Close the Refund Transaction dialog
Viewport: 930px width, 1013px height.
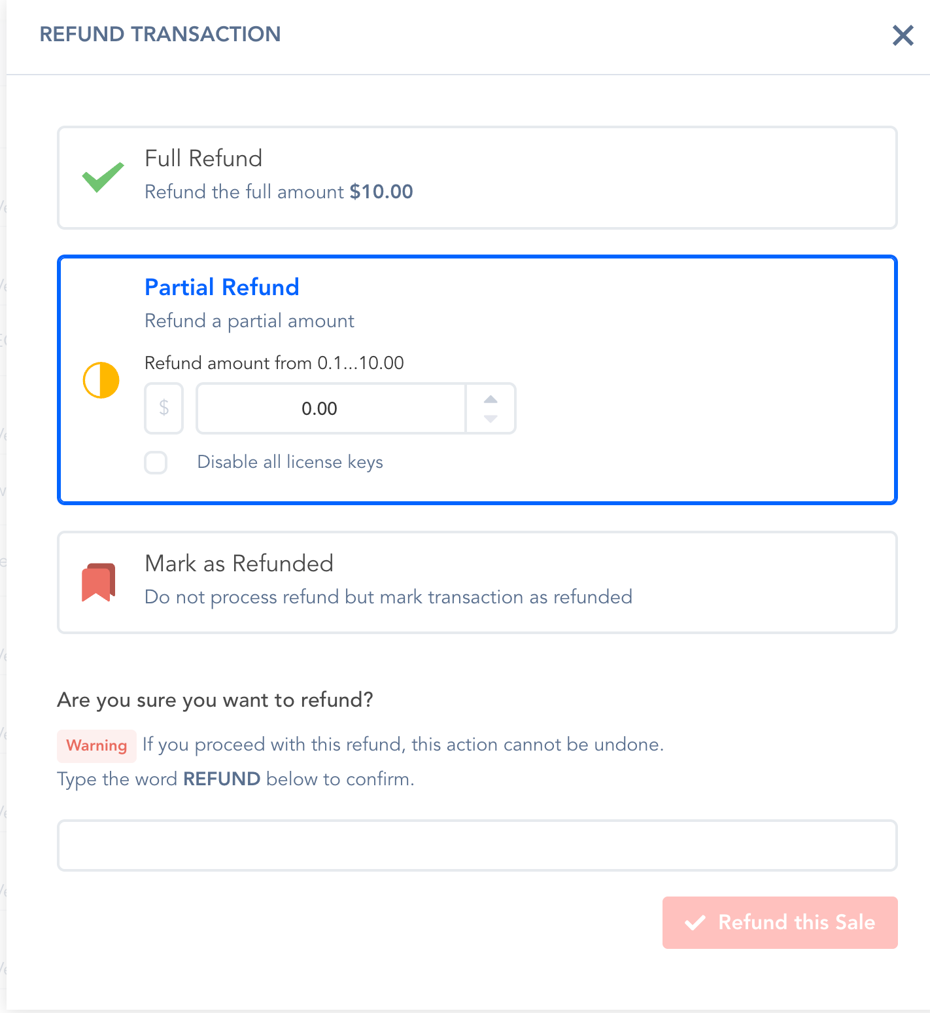tap(903, 35)
